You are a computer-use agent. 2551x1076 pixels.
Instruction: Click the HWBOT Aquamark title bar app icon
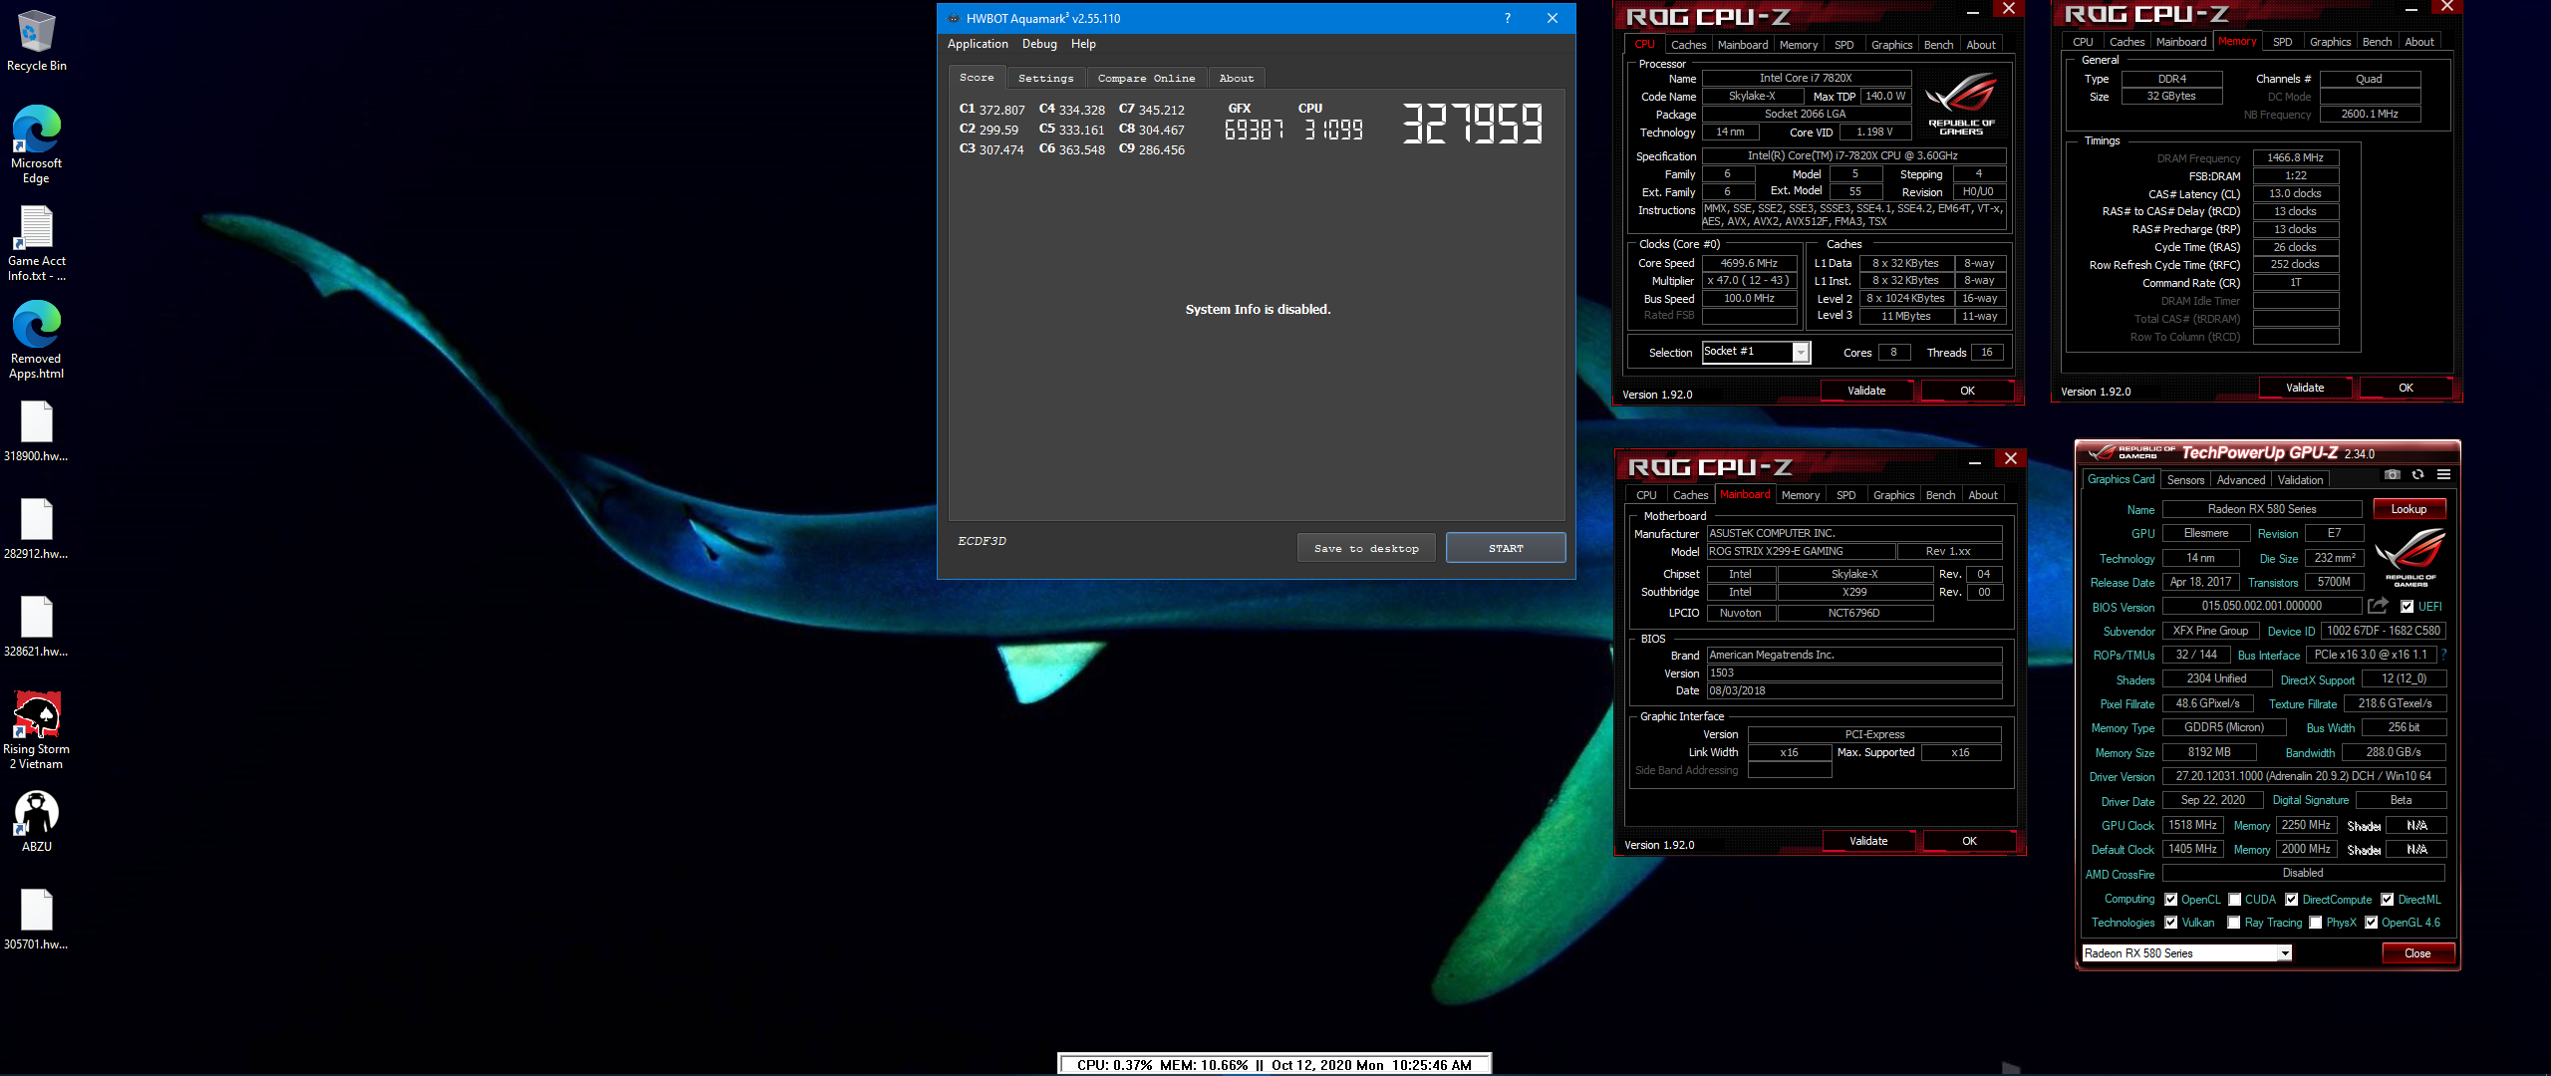(954, 18)
